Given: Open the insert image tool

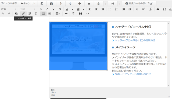Looking at the screenshot, I should coord(43,14).
